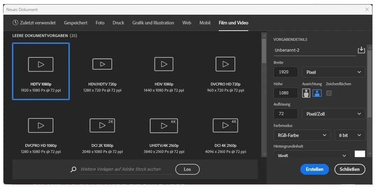Click the Erstellen button
376x187 pixels.
[314, 169]
